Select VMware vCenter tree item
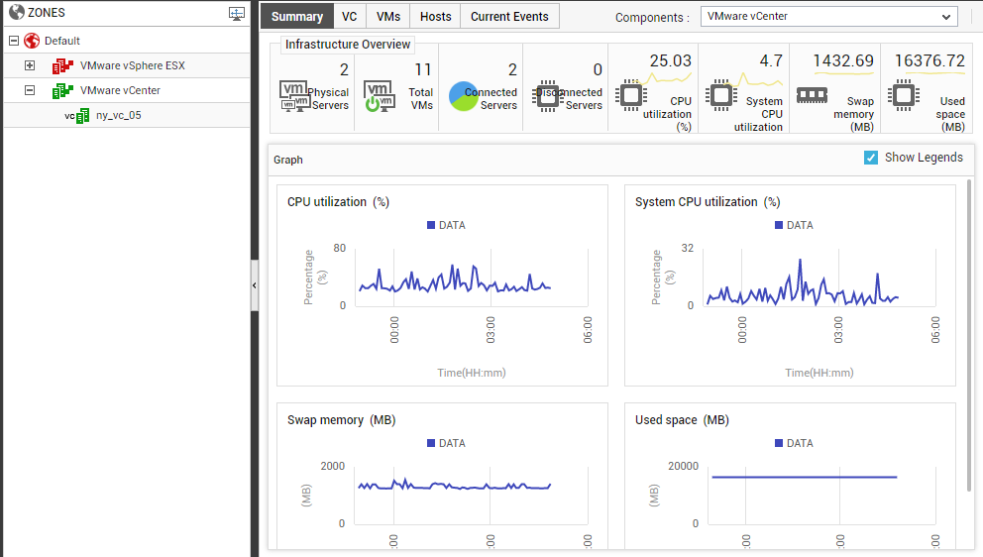The image size is (983, 557). [120, 90]
